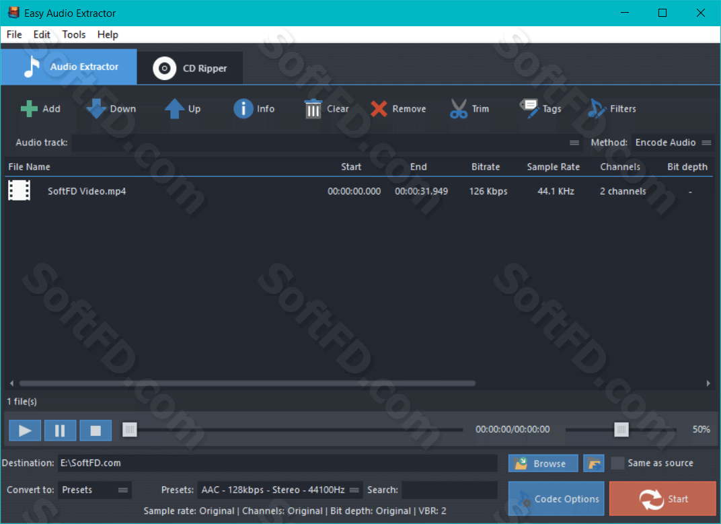
Task: Click the 2 channels cell
Action: (x=623, y=192)
